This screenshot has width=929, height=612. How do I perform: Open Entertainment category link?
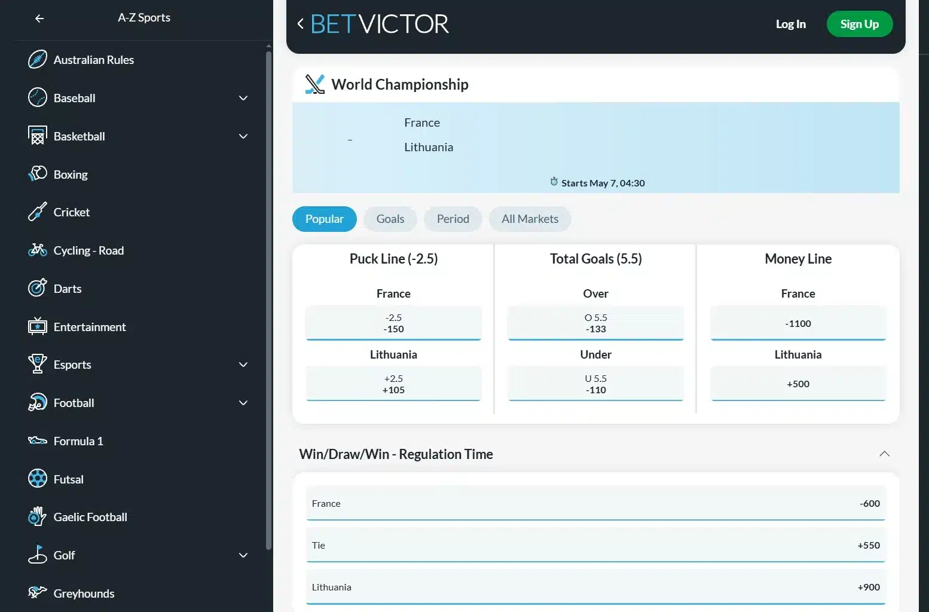click(90, 327)
